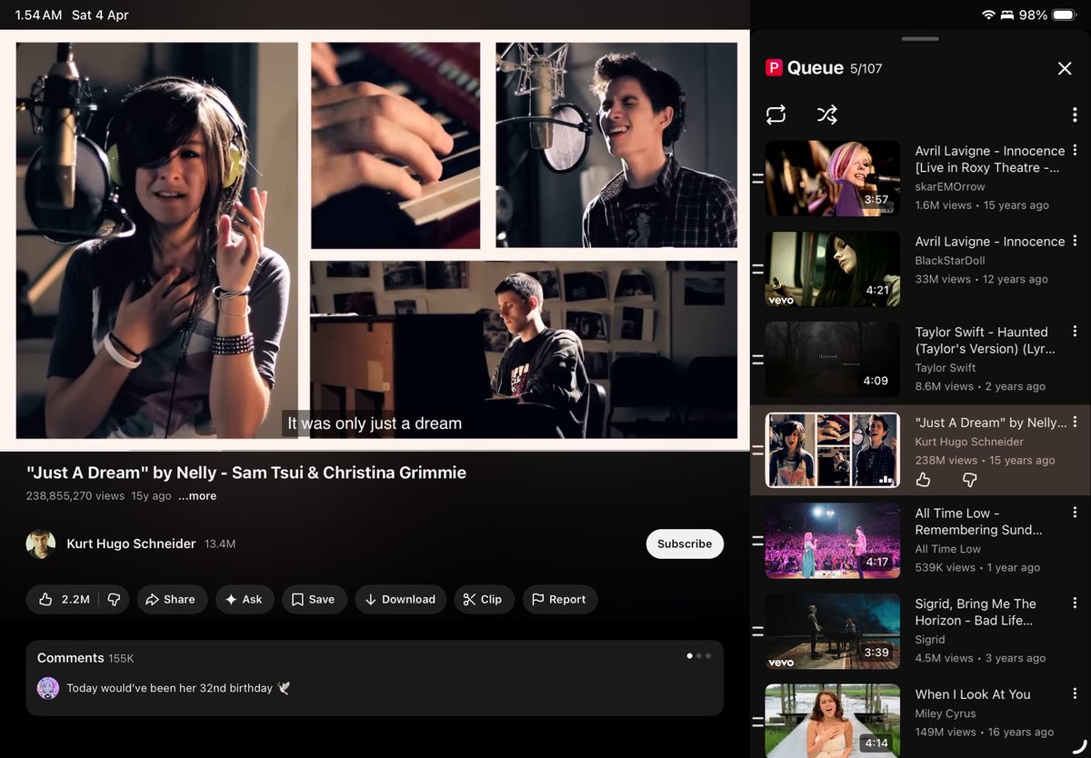Viewport: 1091px width, 758px height.
Task: Grab reorder handle of Miley Cyrus item
Action: pos(757,721)
